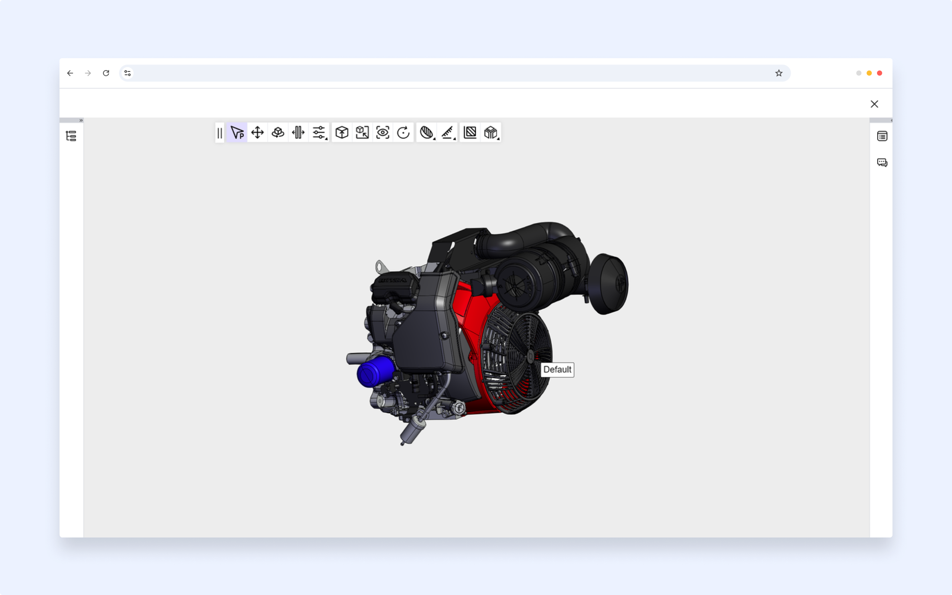Grab the toolbar drag handle
The image size is (952, 595).
pos(219,133)
